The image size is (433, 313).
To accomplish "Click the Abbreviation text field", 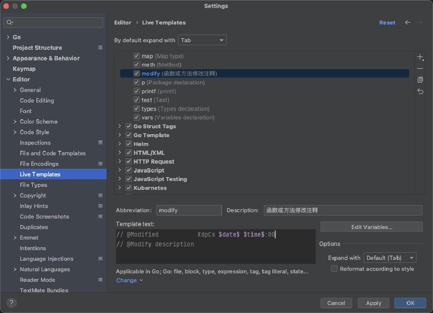I will (x=189, y=210).
